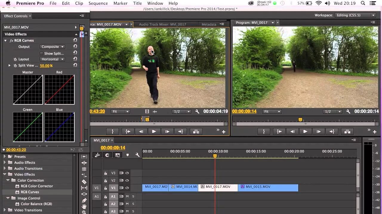Enable the Show Split View checkbox
Image resolution: width=382 pixels, height=214 pixels.
coord(41,53)
